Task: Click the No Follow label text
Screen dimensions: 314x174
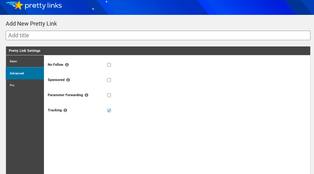Action: coord(55,65)
